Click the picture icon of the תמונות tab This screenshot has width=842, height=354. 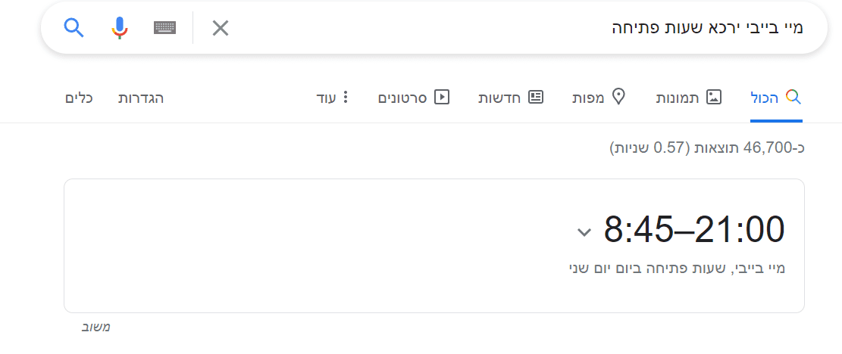[x=714, y=98]
